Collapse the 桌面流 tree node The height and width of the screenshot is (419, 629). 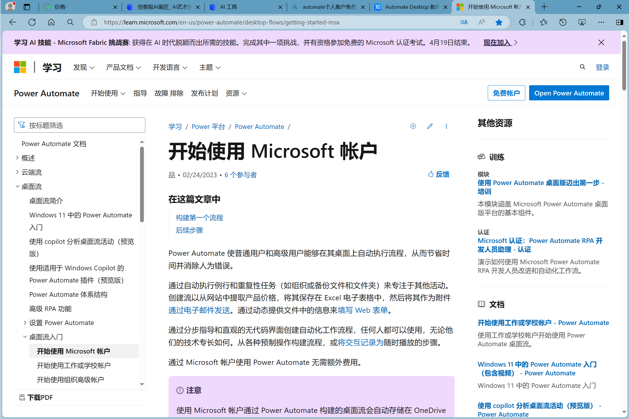[17, 186]
